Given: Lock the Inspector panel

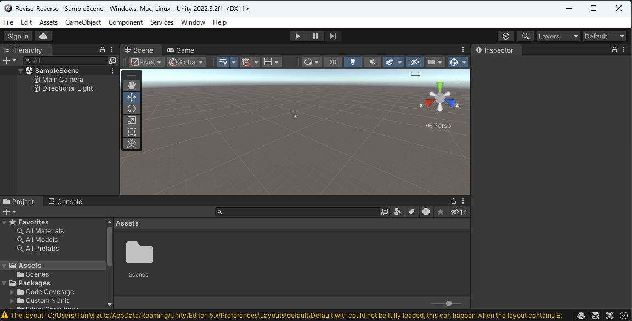Looking at the screenshot, I should tap(614, 49).
